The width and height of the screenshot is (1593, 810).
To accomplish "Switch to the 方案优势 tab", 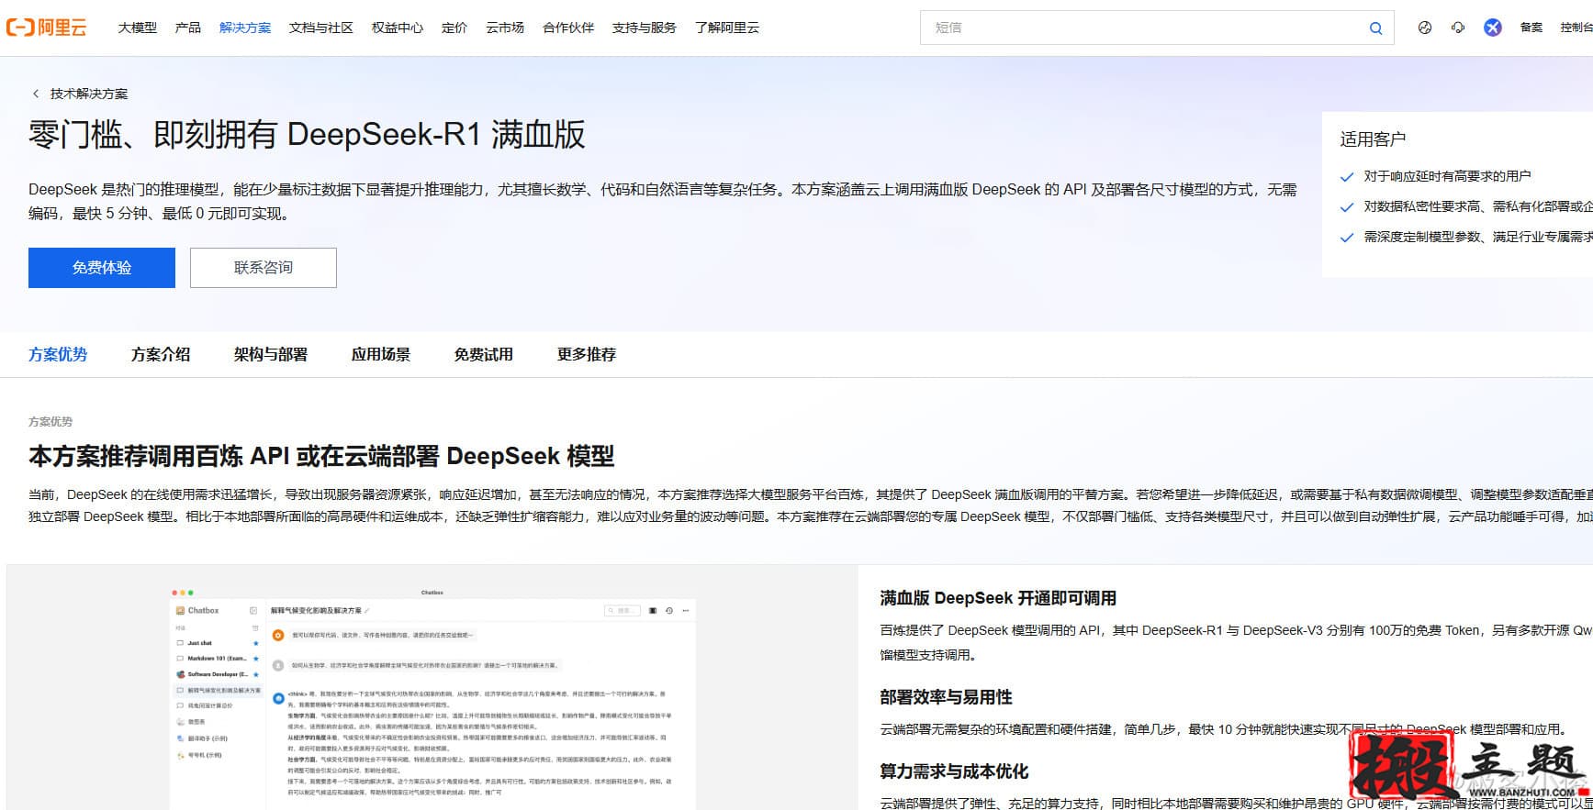I will pyautogui.click(x=58, y=354).
